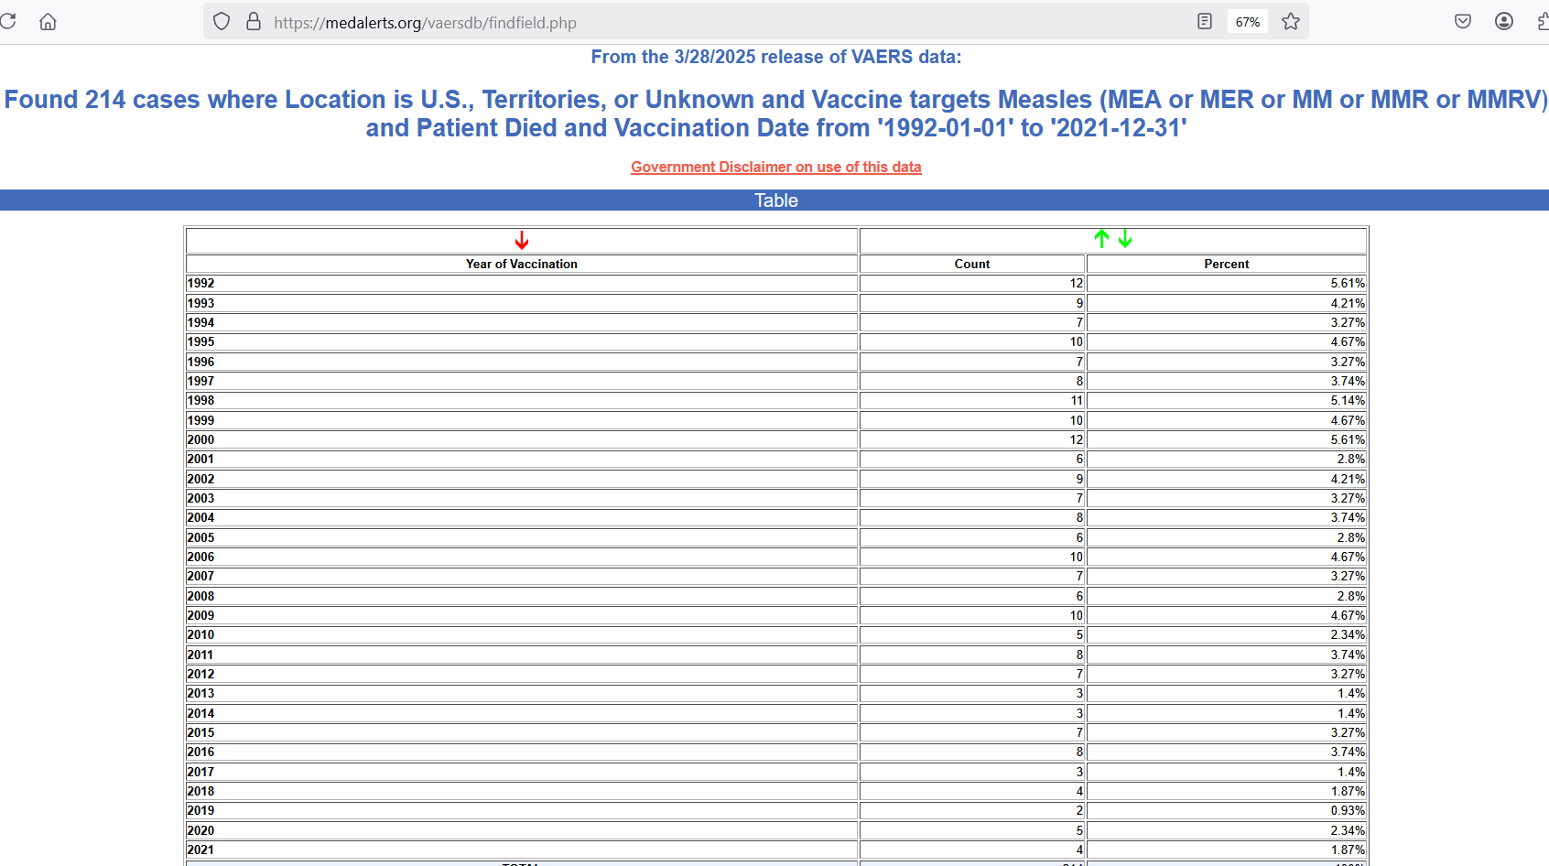Click the Table section header bar

coord(774,200)
